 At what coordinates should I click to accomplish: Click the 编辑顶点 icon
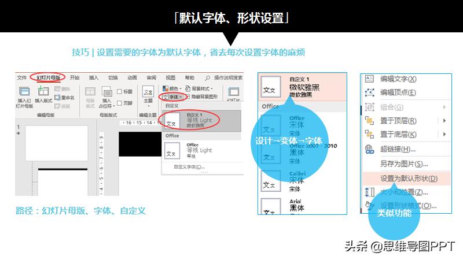(x=369, y=92)
